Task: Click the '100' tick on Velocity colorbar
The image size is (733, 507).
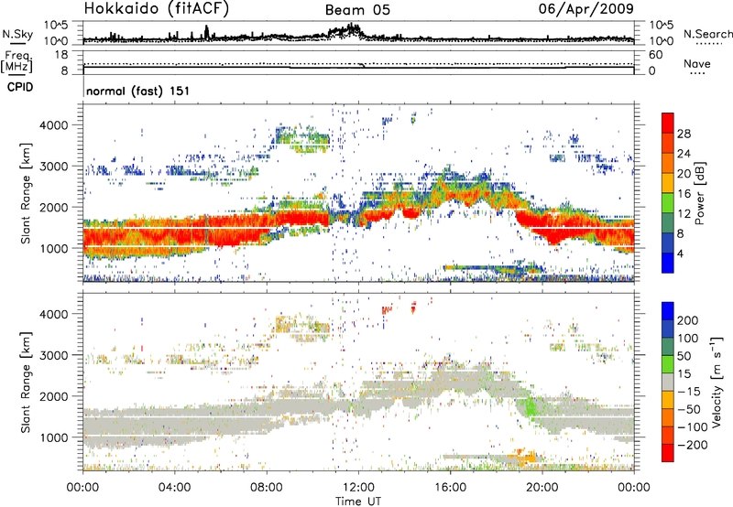Action: point(688,339)
